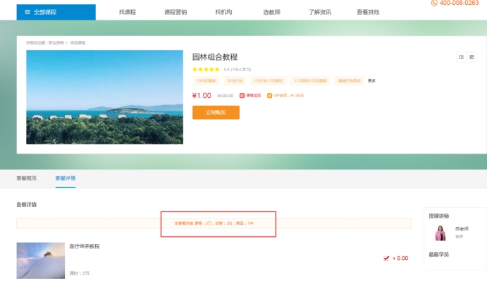Click the 苏老师 teacher name
Viewport: 487px width, 284px height.
(x=462, y=229)
